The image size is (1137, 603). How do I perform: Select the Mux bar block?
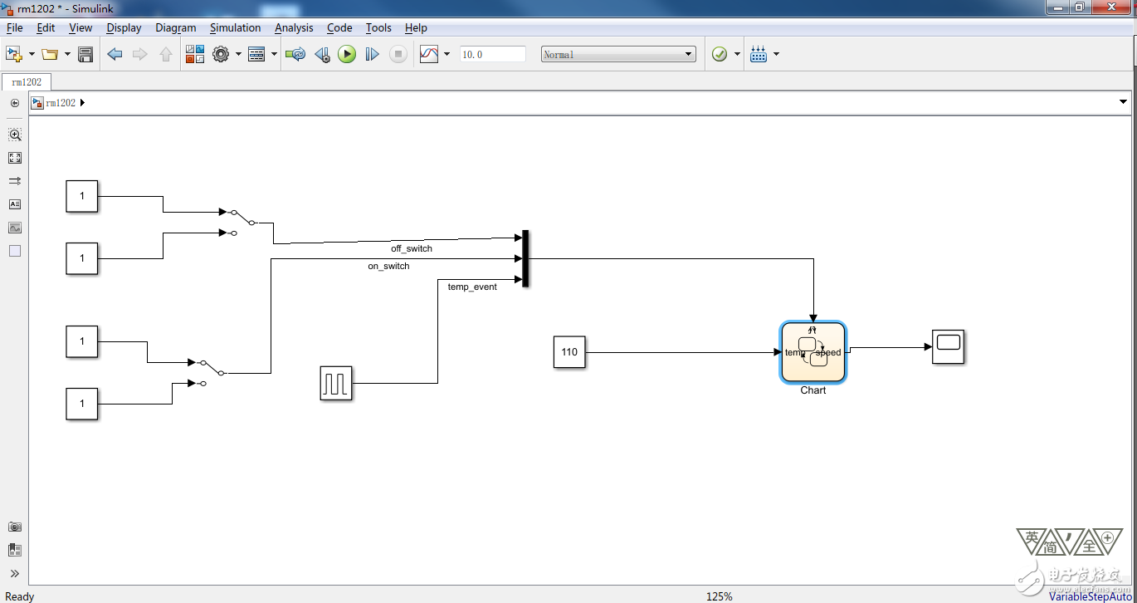tap(526, 258)
